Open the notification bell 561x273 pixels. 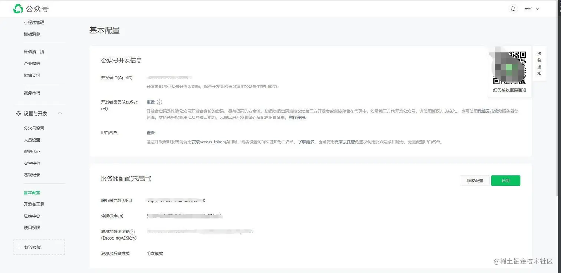click(x=513, y=9)
